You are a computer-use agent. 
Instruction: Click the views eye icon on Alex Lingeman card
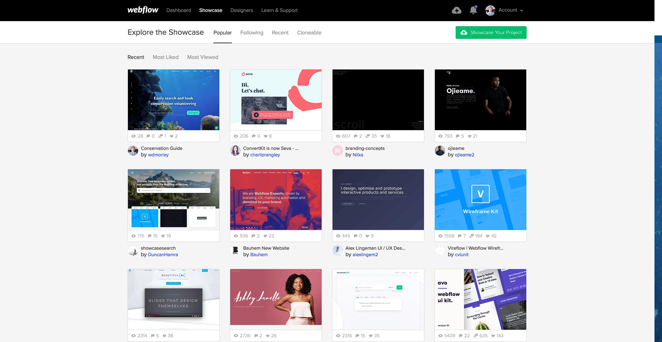(x=338, y=236)
